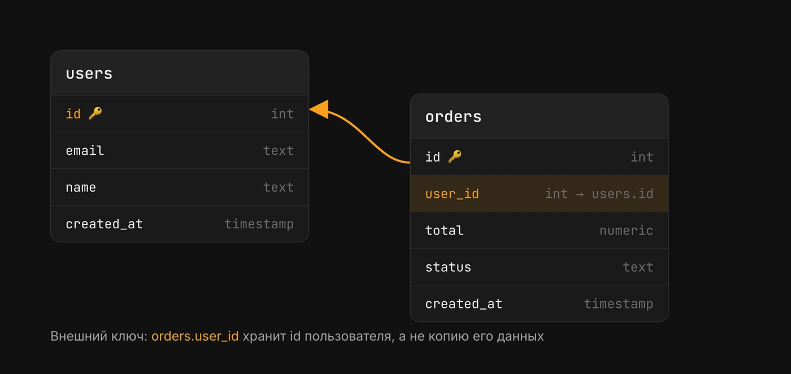Click the total field name
Screen dimensions: 791x374
445,231
